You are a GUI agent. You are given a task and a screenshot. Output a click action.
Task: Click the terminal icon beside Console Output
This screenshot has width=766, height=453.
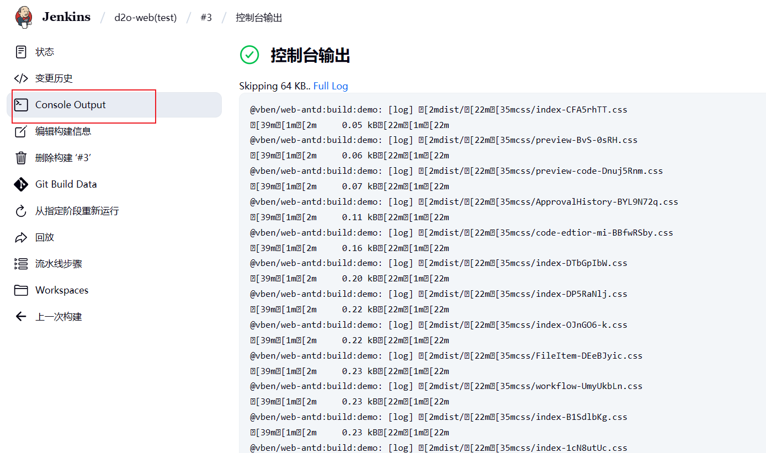point(21,105)
